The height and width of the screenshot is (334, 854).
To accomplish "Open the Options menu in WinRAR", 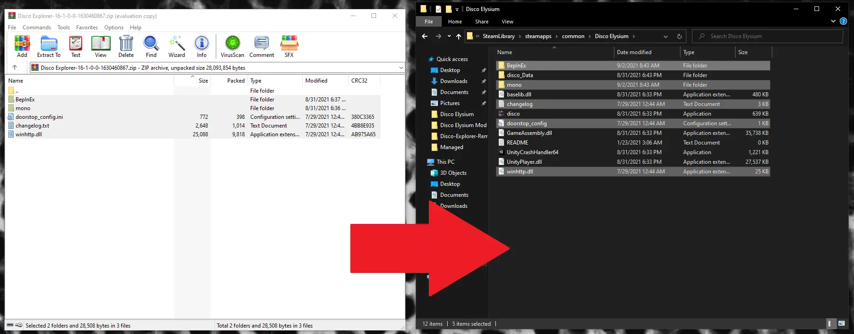I will [114, 28].
